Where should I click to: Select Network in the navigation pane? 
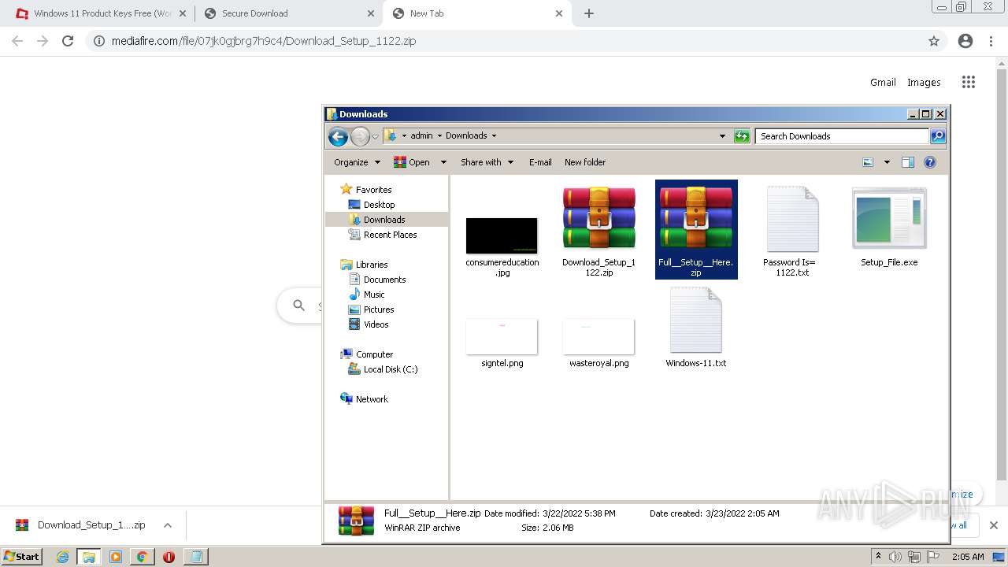coord(372,399)
